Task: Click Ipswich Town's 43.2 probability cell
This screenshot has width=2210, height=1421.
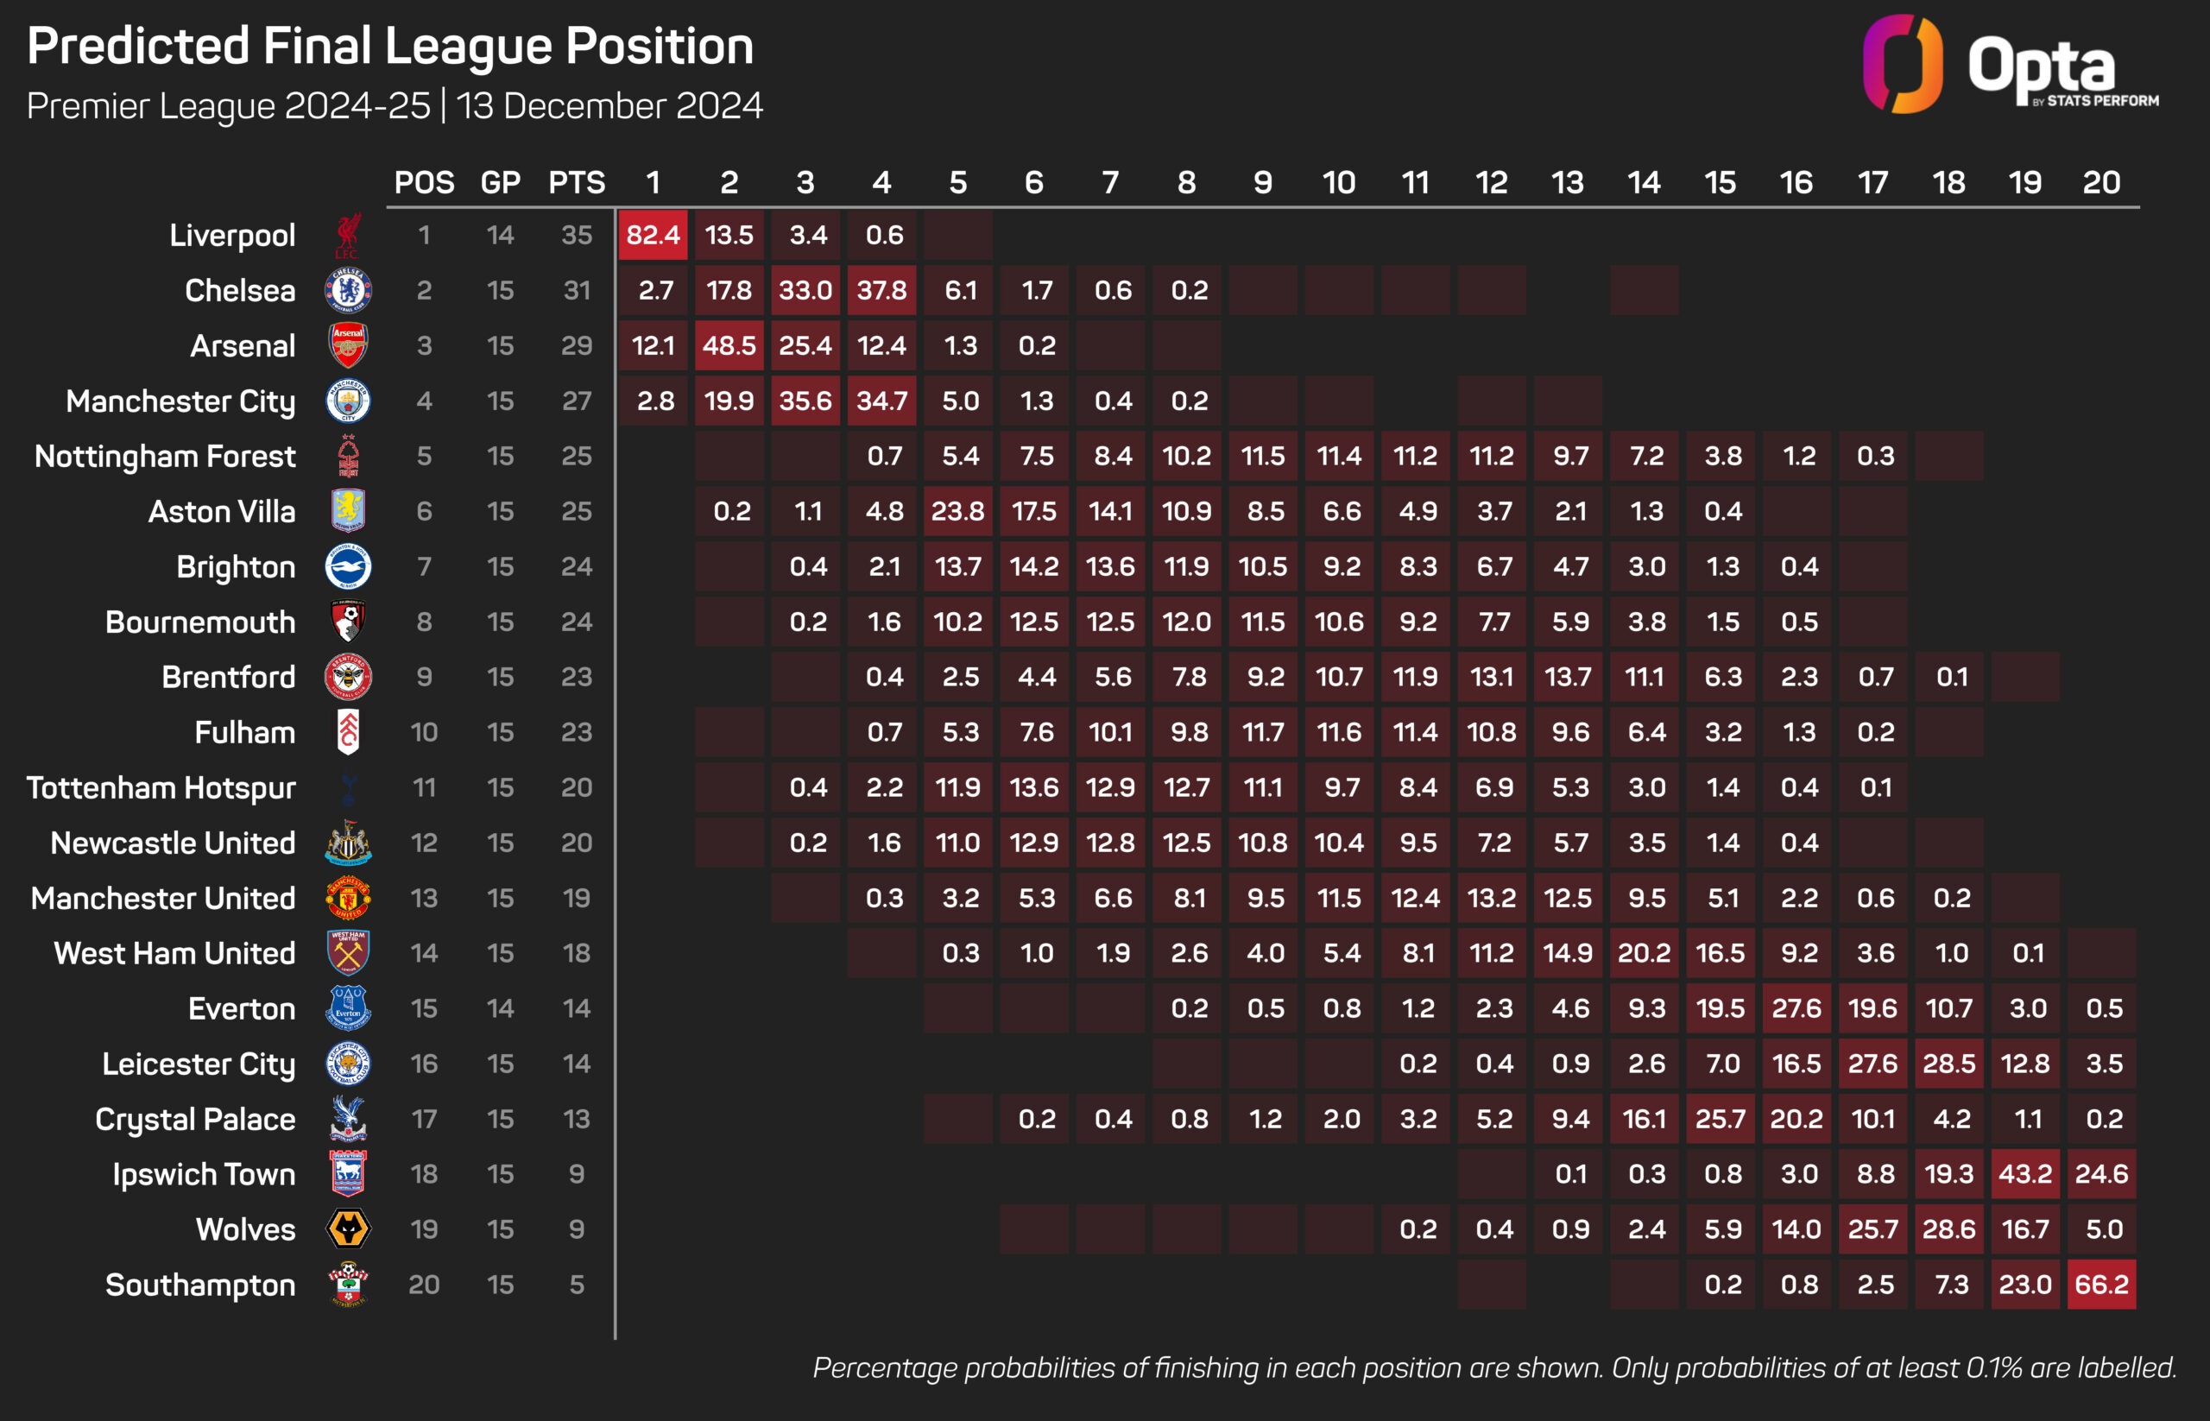Action: pyautogui.click(x=2024, y=1174)
